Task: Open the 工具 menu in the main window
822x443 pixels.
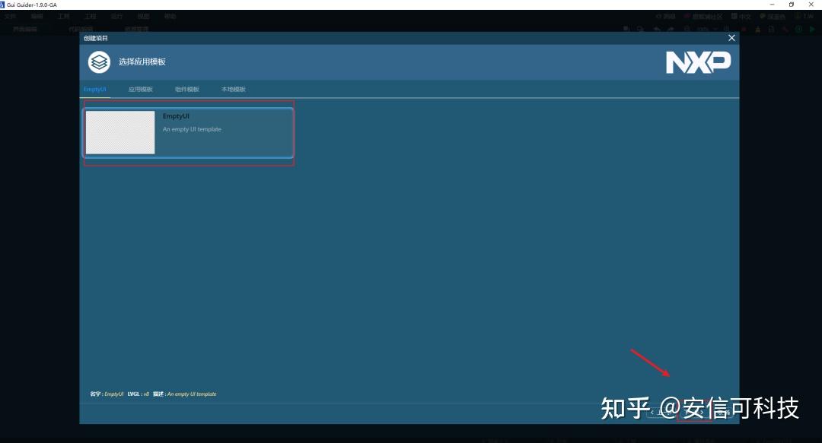Action: (63, 16)
